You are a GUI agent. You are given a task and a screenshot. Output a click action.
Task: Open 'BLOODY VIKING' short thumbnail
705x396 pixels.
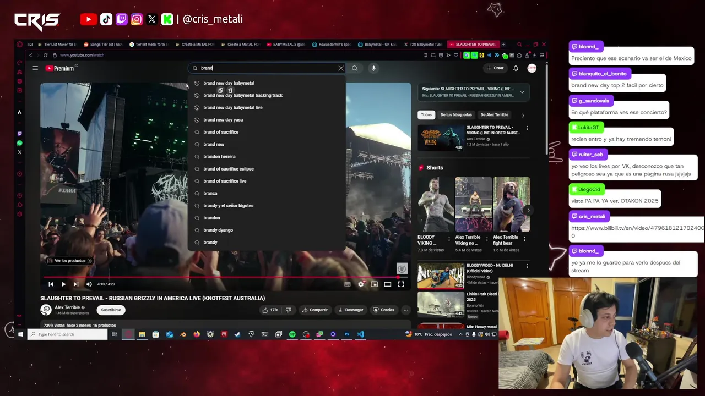pyautogui.click(x=435, y=205)
